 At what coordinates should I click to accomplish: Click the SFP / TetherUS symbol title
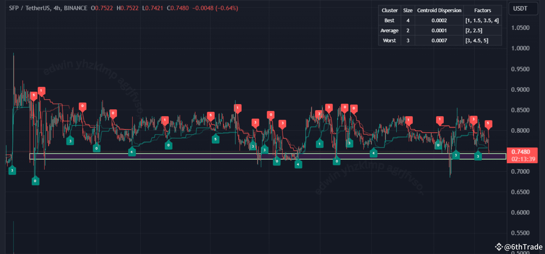click(x=30, y=8)
